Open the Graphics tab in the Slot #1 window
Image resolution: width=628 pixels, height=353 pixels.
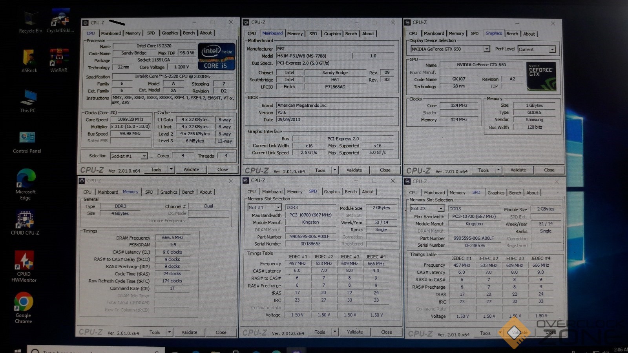332,192
